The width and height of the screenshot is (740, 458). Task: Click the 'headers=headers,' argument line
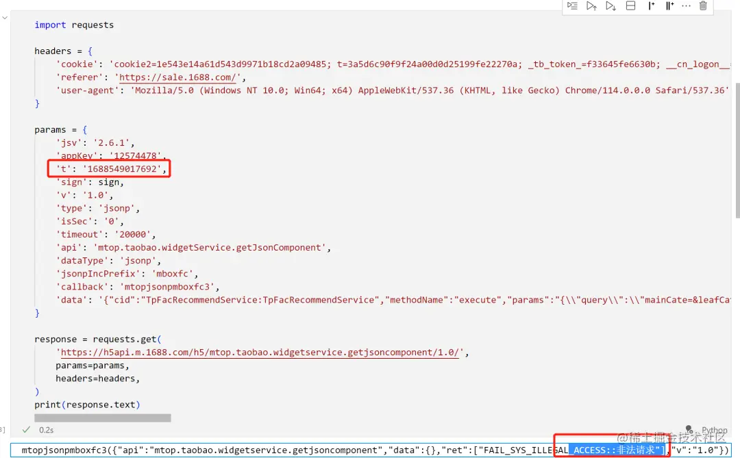tap(98, 379)
